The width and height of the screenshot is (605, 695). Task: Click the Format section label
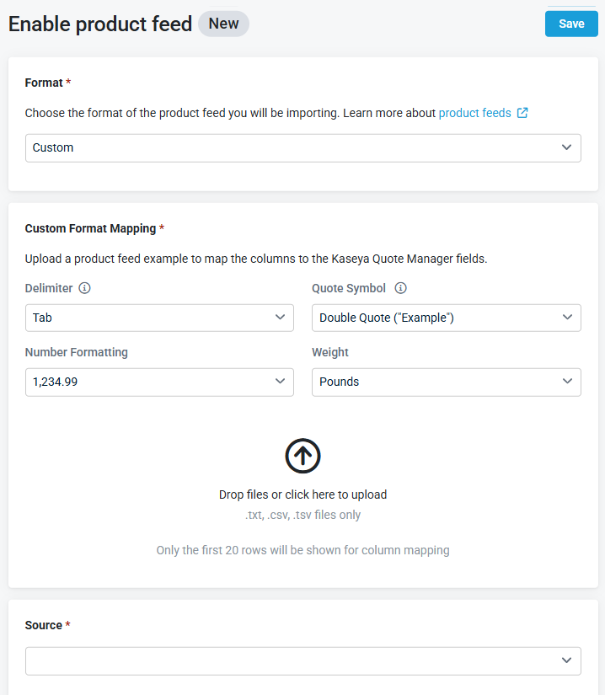(x=44, y=83)
